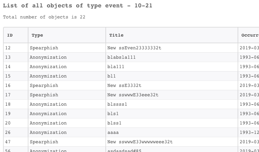Click the title 'New sswwwE33wwwwweee32t'

click(140, 142)
